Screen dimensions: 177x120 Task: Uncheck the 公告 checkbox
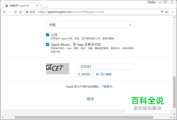pos(48,35)
